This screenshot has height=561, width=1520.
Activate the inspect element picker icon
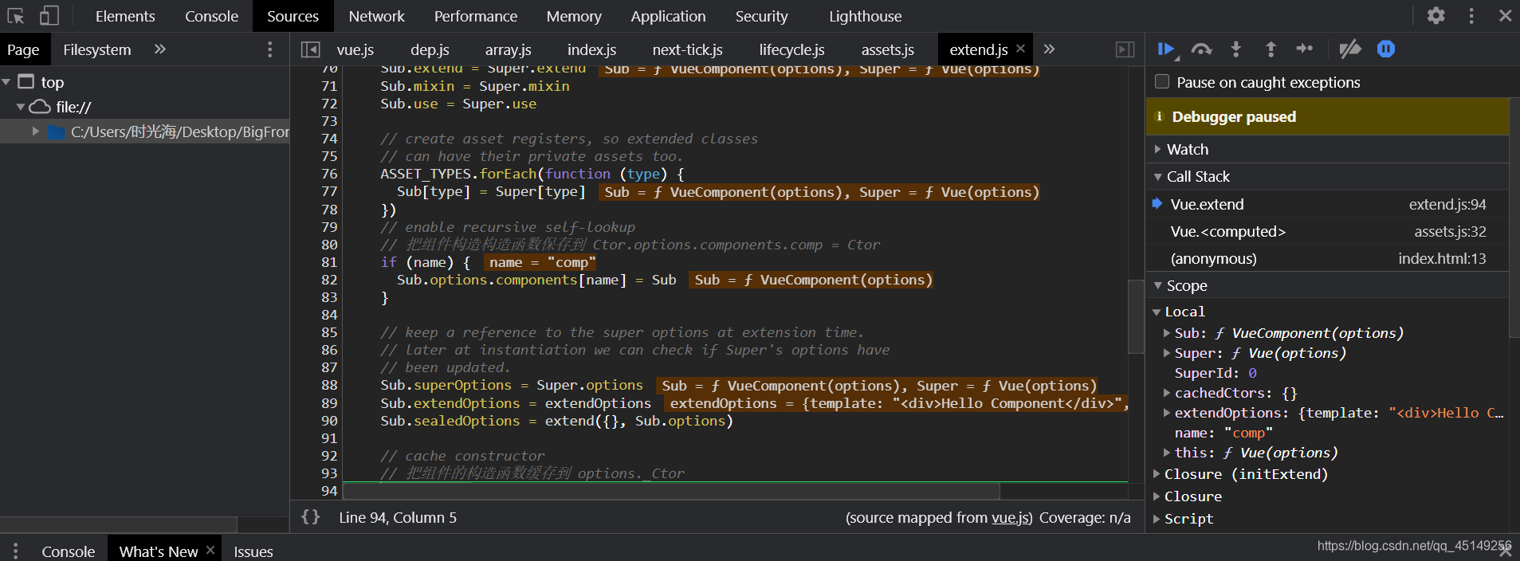point(16,16)
